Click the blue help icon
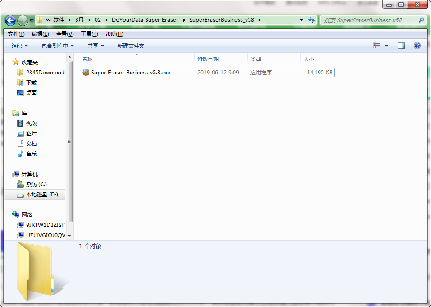The height and width of the screenshot is (307, 431). (417, 46)
